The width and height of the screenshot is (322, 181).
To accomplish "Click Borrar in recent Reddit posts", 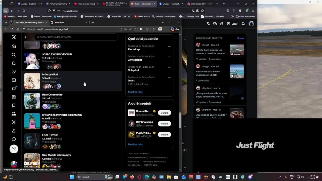I will tap(240, 38).
